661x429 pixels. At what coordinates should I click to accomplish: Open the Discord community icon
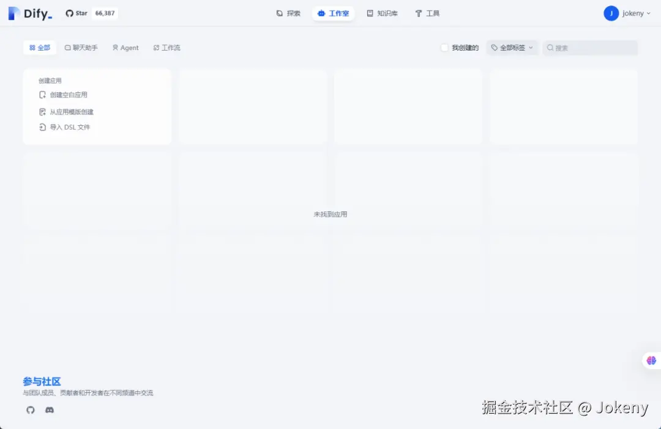tap(50, 409)
